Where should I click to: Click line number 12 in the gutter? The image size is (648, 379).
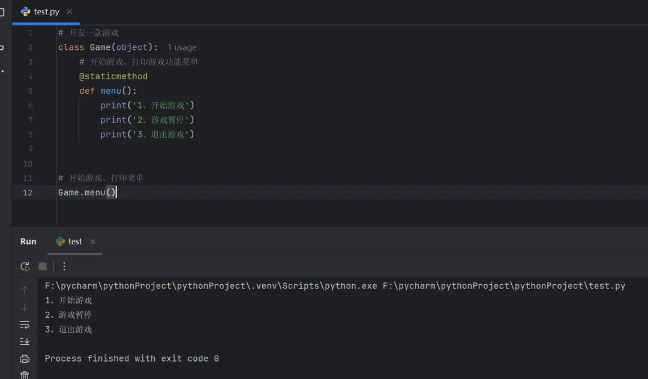click(x=28, y=192)
